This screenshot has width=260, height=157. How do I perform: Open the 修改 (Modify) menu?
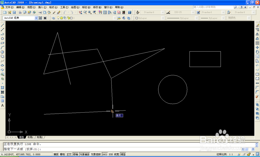point(97,7)
